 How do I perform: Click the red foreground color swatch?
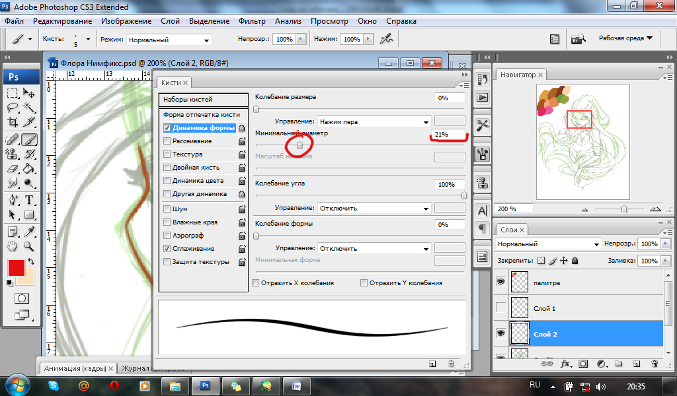(16, 268)
